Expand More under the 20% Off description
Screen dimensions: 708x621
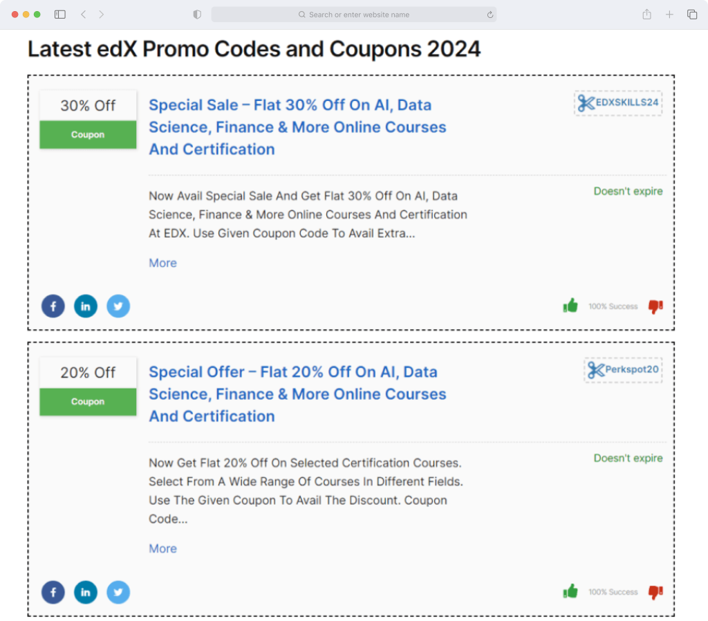click(x=163, y=548)
